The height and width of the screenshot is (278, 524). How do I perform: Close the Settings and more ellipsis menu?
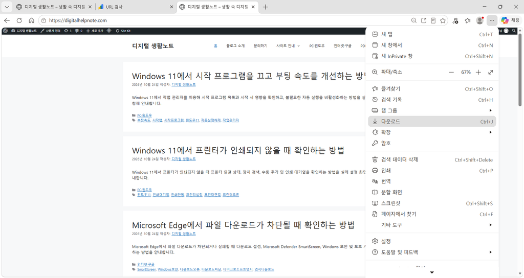tap(492, 20)
